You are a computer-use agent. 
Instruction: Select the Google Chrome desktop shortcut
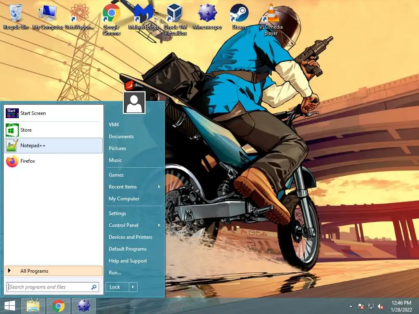coord(111,19)
